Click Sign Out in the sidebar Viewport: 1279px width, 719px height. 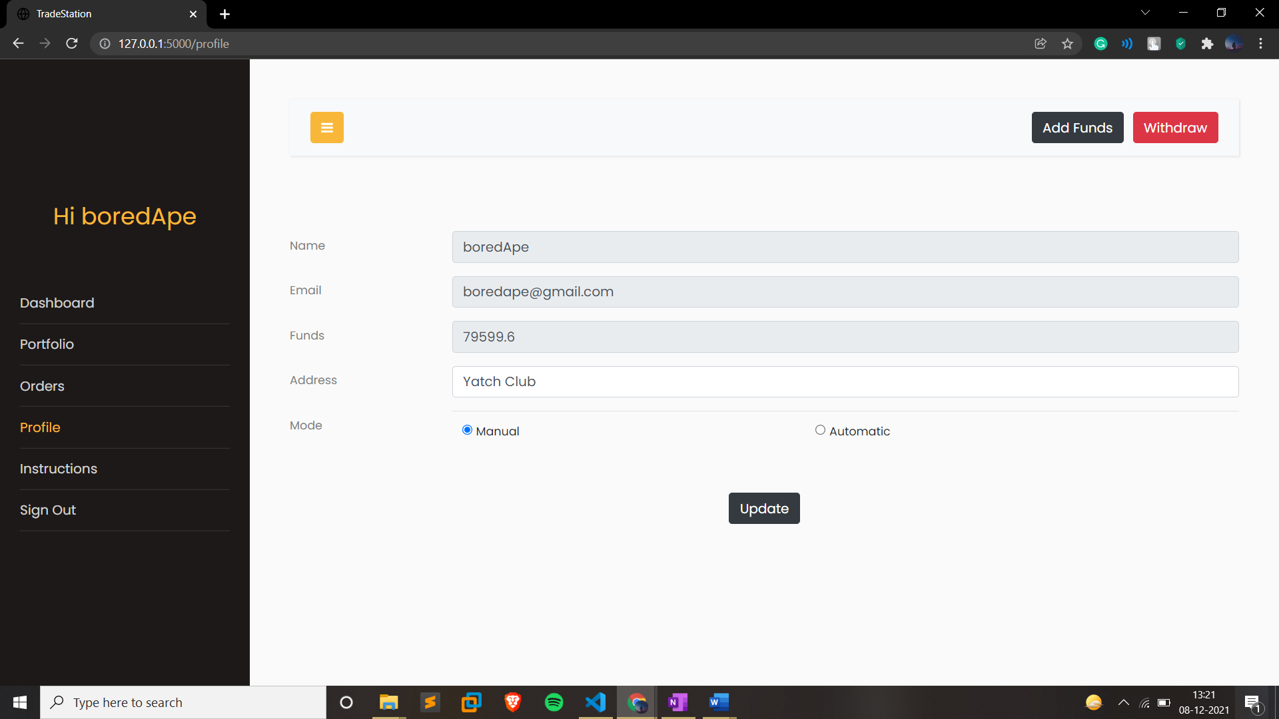[48, 510]
